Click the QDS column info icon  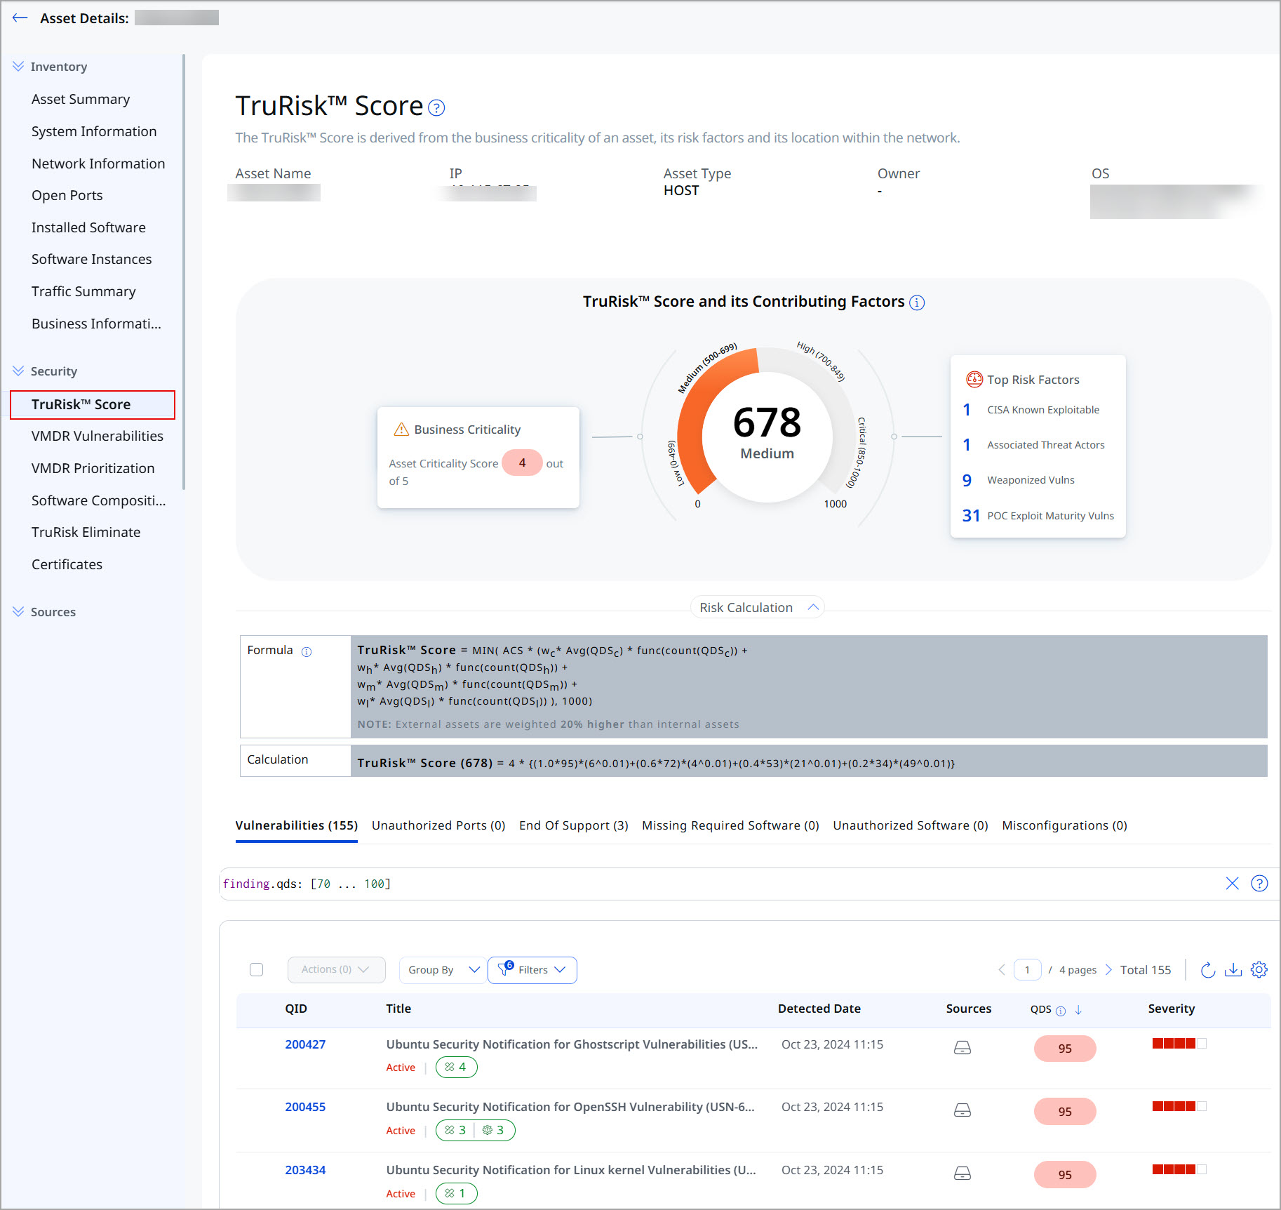click(x=1061, y=1011)
